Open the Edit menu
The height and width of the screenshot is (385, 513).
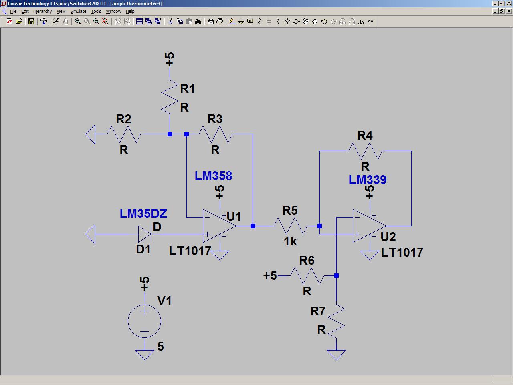click(x=25, y=11)
